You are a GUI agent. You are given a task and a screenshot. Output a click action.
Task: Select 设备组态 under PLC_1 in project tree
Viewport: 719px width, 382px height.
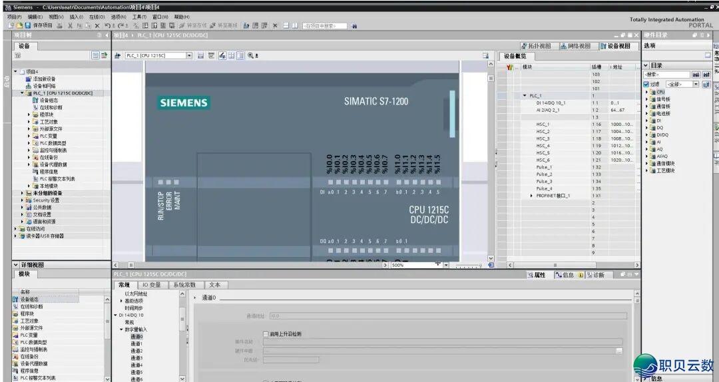49,100
